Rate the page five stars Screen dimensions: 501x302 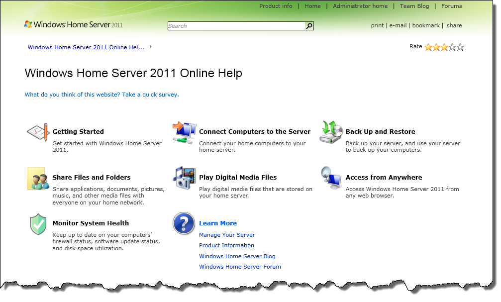point(460,47)
